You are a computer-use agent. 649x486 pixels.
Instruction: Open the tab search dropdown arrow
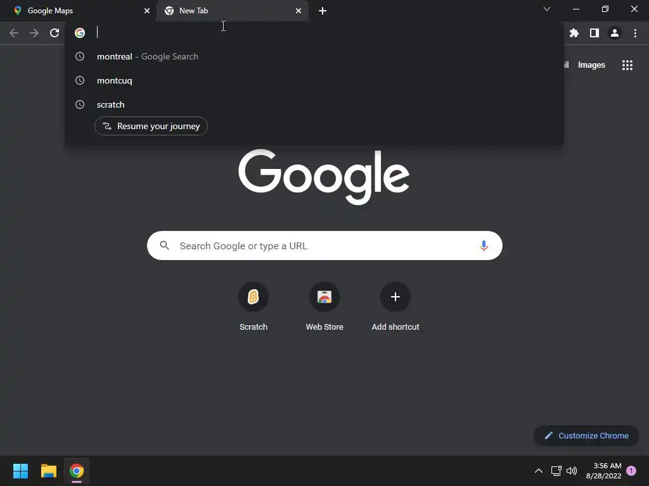pos(547,9)
